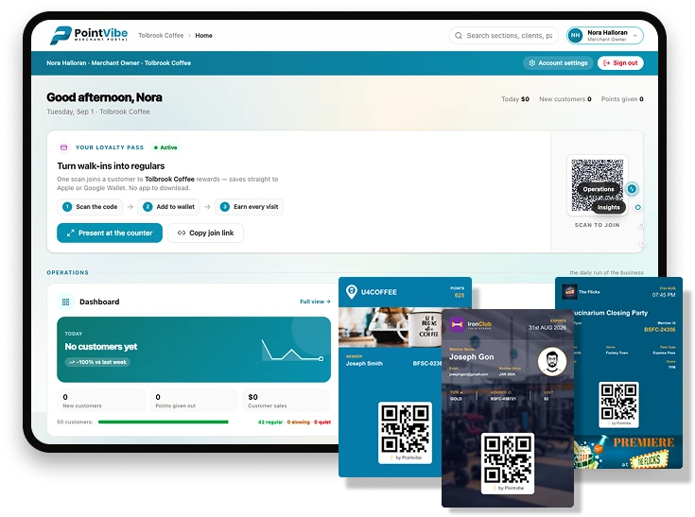Click The Flicks logo icon
The image size is (695, 517).
(569, 291)
